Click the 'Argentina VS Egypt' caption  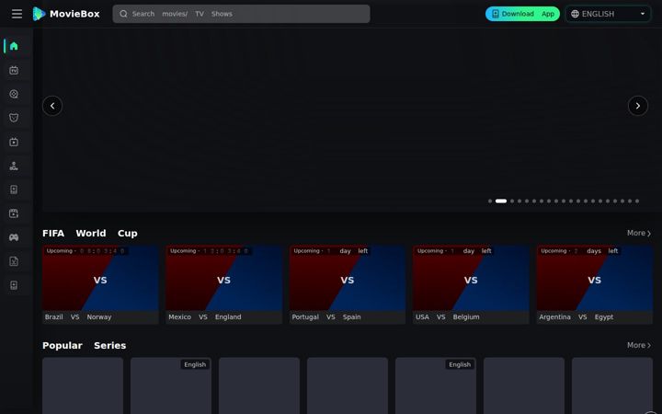click(x=576, y=316)
